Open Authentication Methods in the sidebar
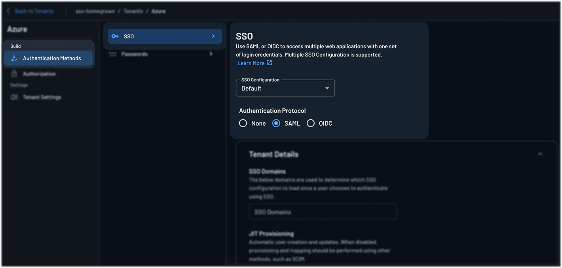 [x=51, y=58]
